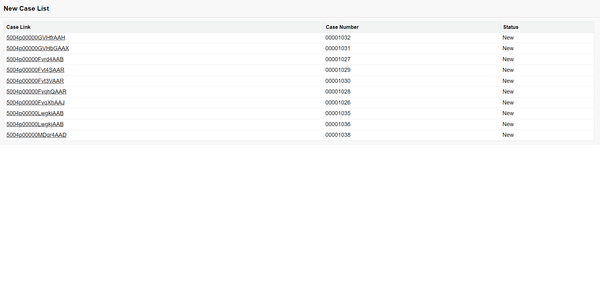Open case link 5004p00000LwgkjAAB
Image resolution: width=600 pixels, height=284 pixels.
tap(35, 124)
